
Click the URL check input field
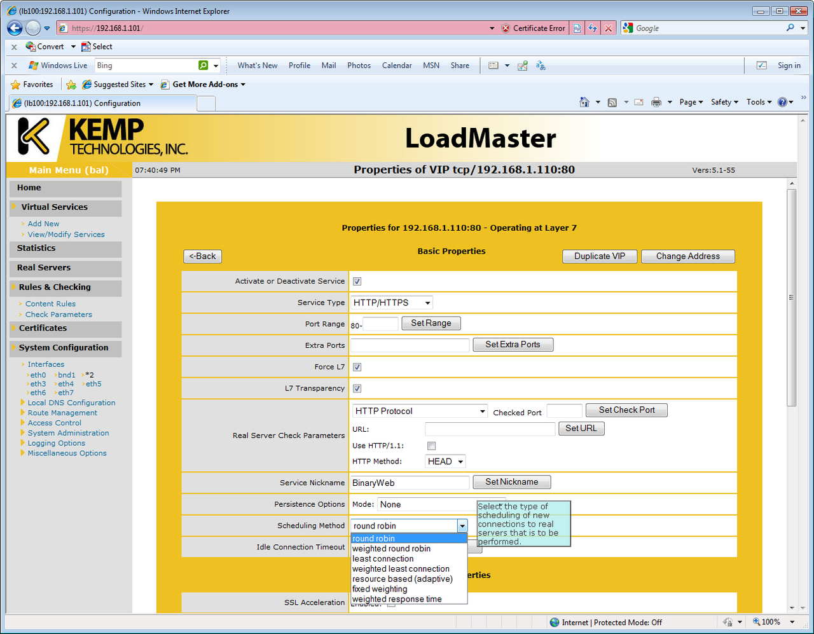(490, 429)
